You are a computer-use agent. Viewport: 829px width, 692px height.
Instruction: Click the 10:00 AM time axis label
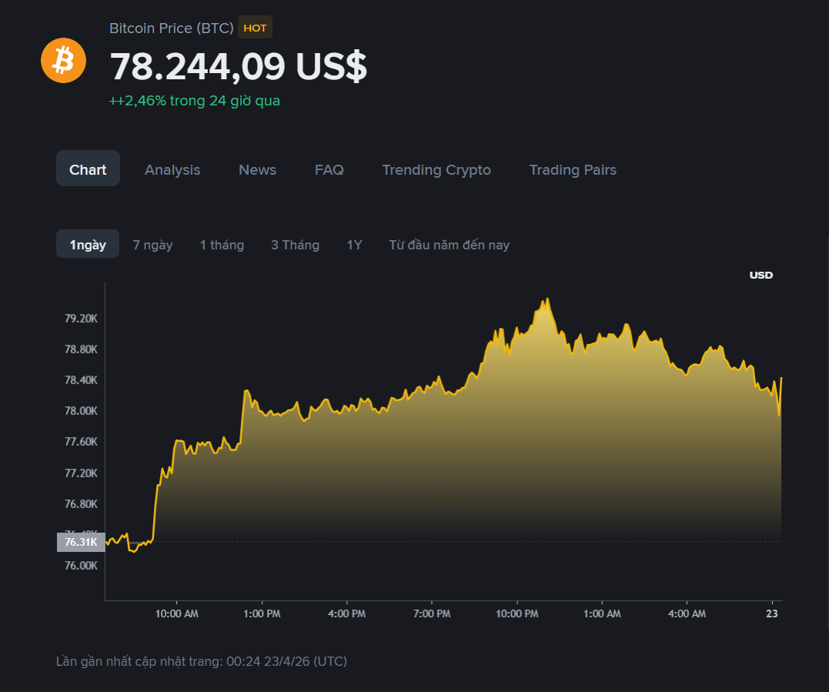click(176, 613)
